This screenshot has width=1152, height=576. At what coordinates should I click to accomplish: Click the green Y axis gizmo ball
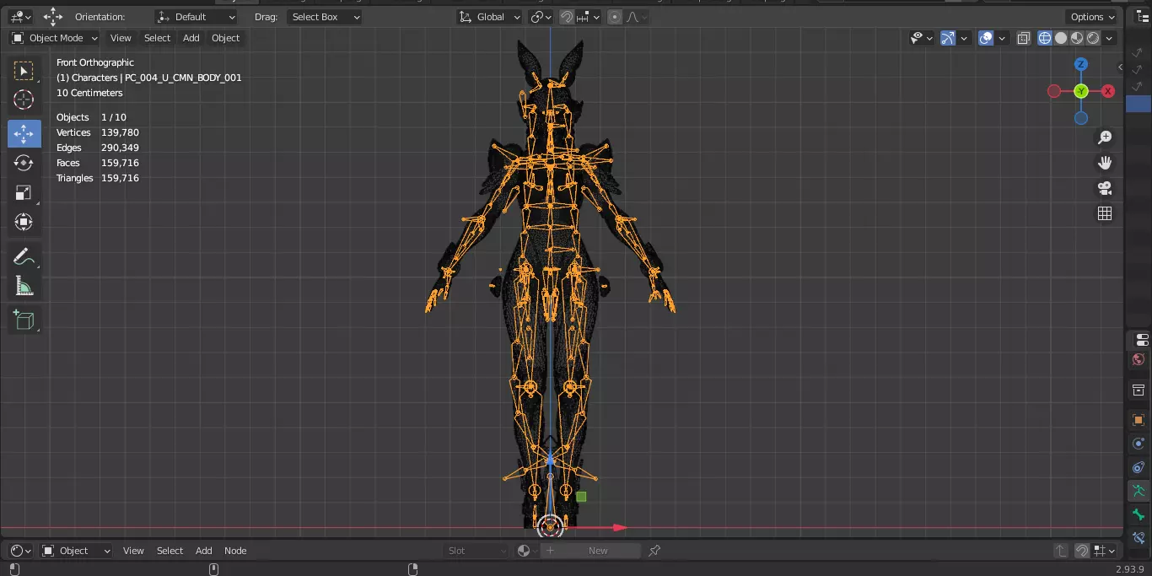point(1081,91)
